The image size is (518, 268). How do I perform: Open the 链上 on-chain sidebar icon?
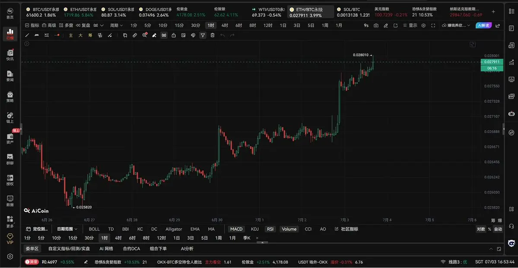(x=10, y=117)
